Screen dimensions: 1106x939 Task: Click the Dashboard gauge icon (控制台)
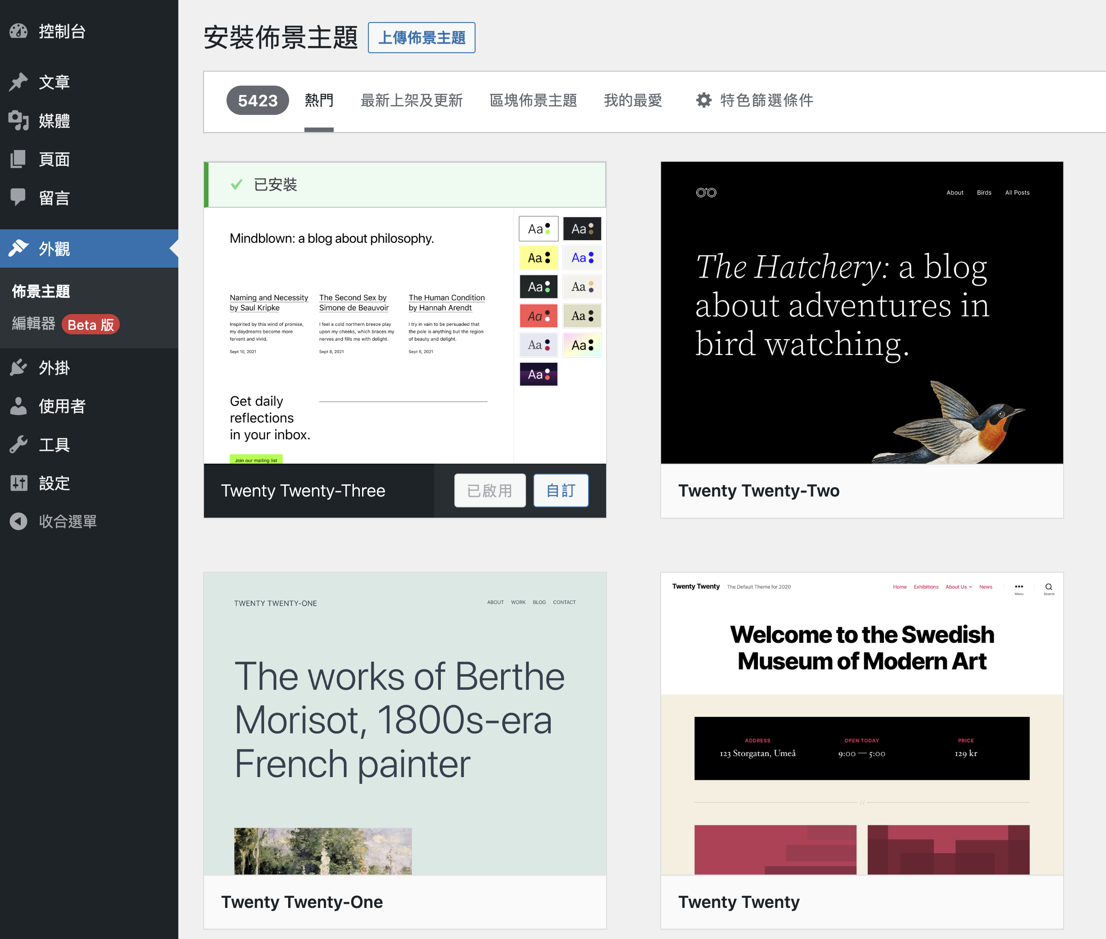(x=18, y=32)
